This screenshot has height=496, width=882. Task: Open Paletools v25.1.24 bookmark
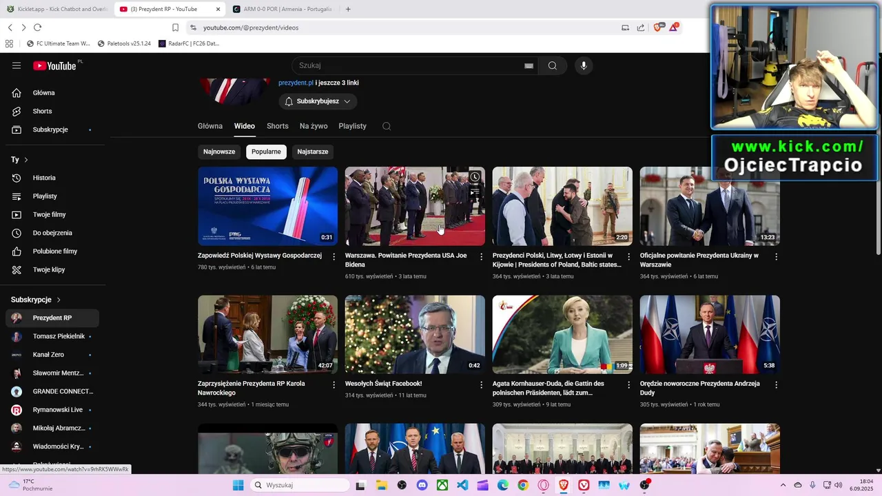[124, 43]
